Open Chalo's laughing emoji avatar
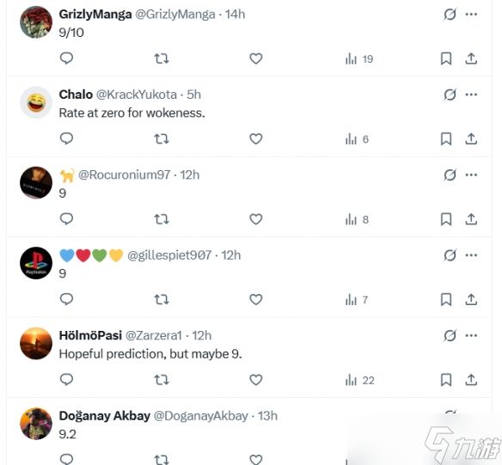Screen dimensions: 502x465 tap(36, 102)
